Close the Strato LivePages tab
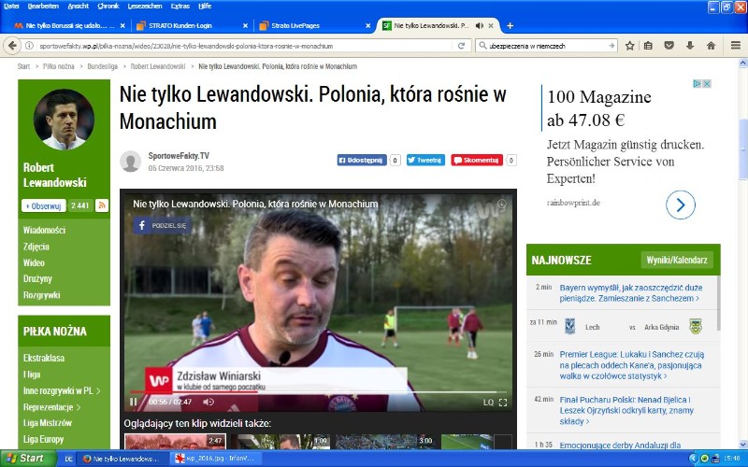This screenshot has width=748, height=467. [x=367, y=26]
